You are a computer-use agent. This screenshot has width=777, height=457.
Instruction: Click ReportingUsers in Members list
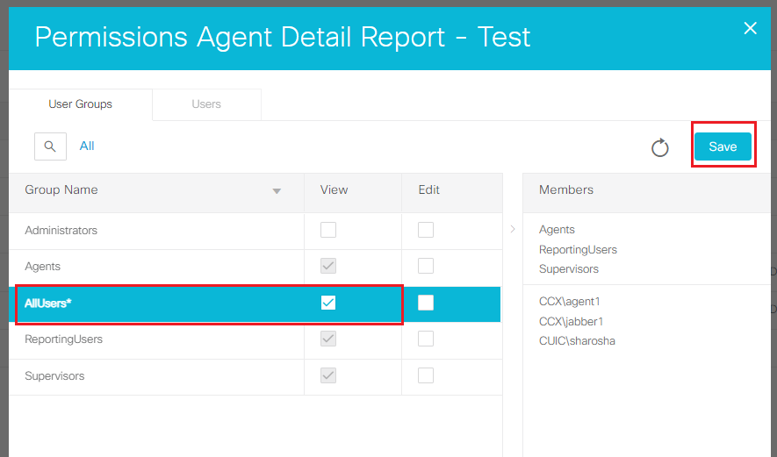[578, 249]
